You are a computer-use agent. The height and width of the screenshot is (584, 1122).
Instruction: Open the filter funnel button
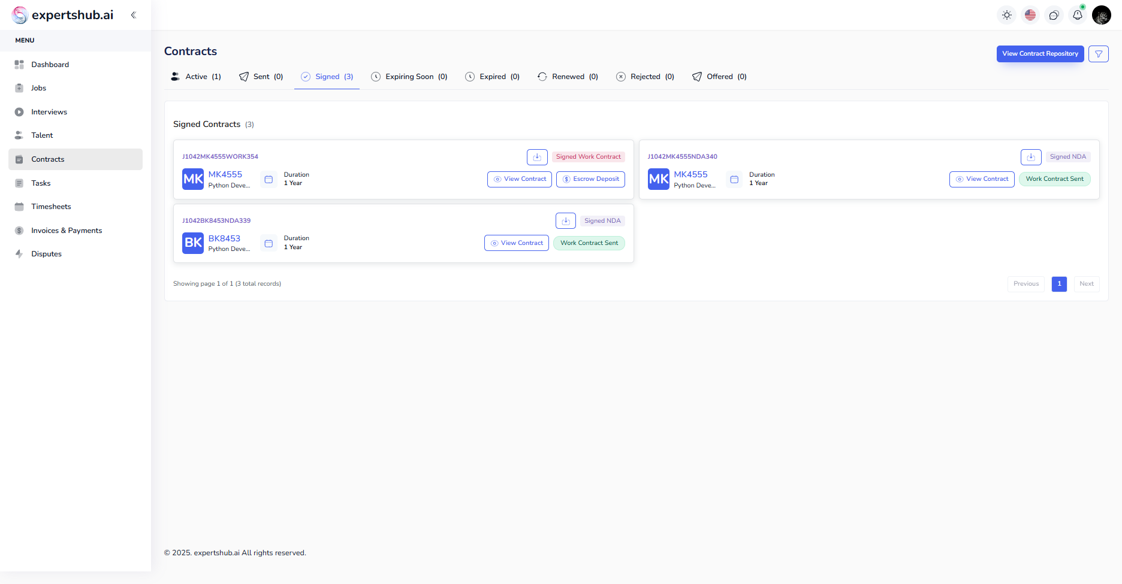point(1099,54)
